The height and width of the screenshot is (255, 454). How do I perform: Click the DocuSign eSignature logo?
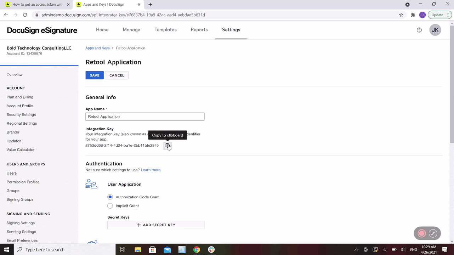pyautogui.click(x=42, y=30)
